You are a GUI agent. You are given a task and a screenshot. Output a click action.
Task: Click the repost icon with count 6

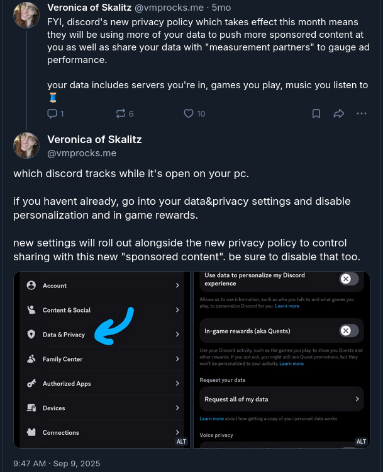pos(121,113)
